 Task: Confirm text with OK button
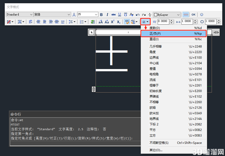click(x=193, y=14)
